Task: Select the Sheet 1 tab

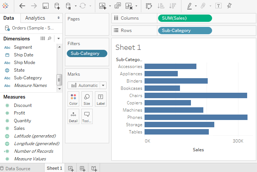Action: click(x=54, y=168)
